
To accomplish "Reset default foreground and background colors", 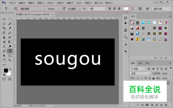I will (4, 75).
